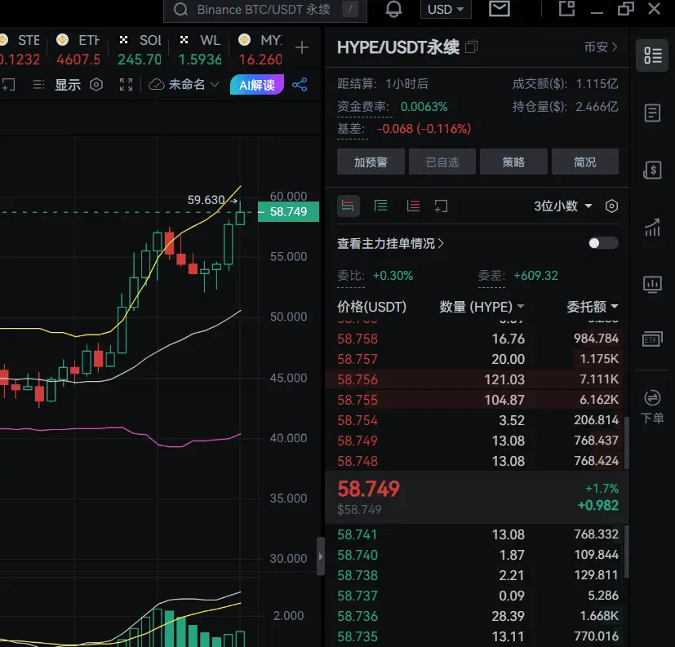Click the 下单 order placement icon
Viewport: 675px width, 647px height.
click(x=653, y=406)
